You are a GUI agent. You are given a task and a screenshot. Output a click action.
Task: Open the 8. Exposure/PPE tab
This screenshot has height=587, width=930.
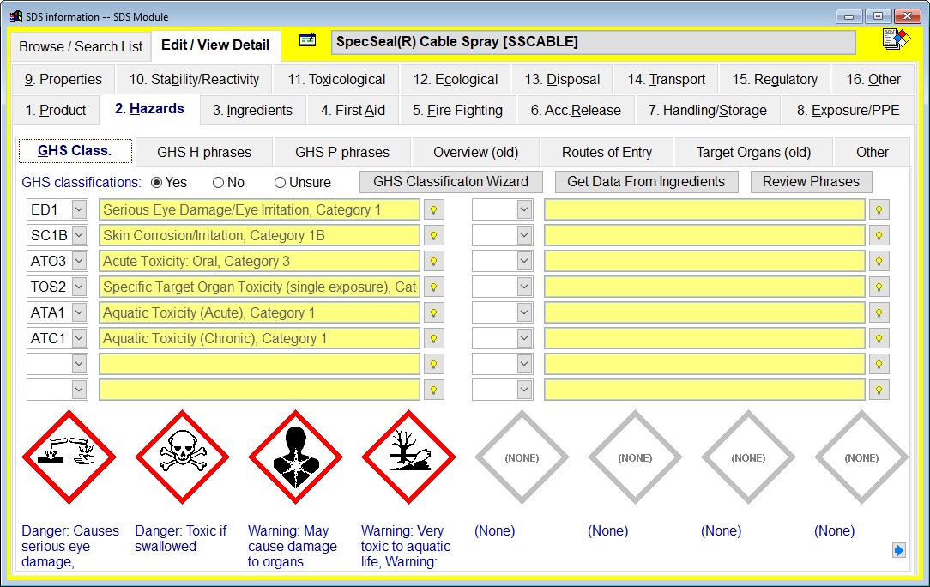(x=848, y=111)
